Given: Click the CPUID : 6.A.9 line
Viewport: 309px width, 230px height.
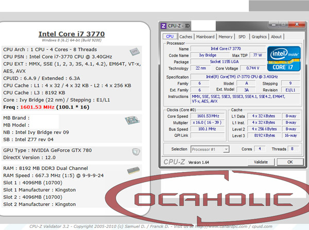Looking at the screenshot, I should pos(41,78).
